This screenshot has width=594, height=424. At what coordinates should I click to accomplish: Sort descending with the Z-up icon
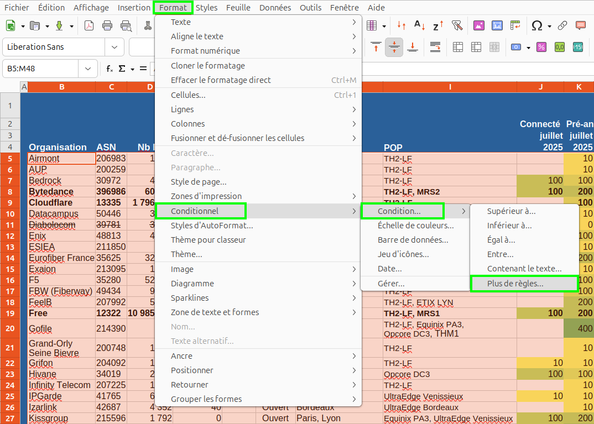pos(438,26)
